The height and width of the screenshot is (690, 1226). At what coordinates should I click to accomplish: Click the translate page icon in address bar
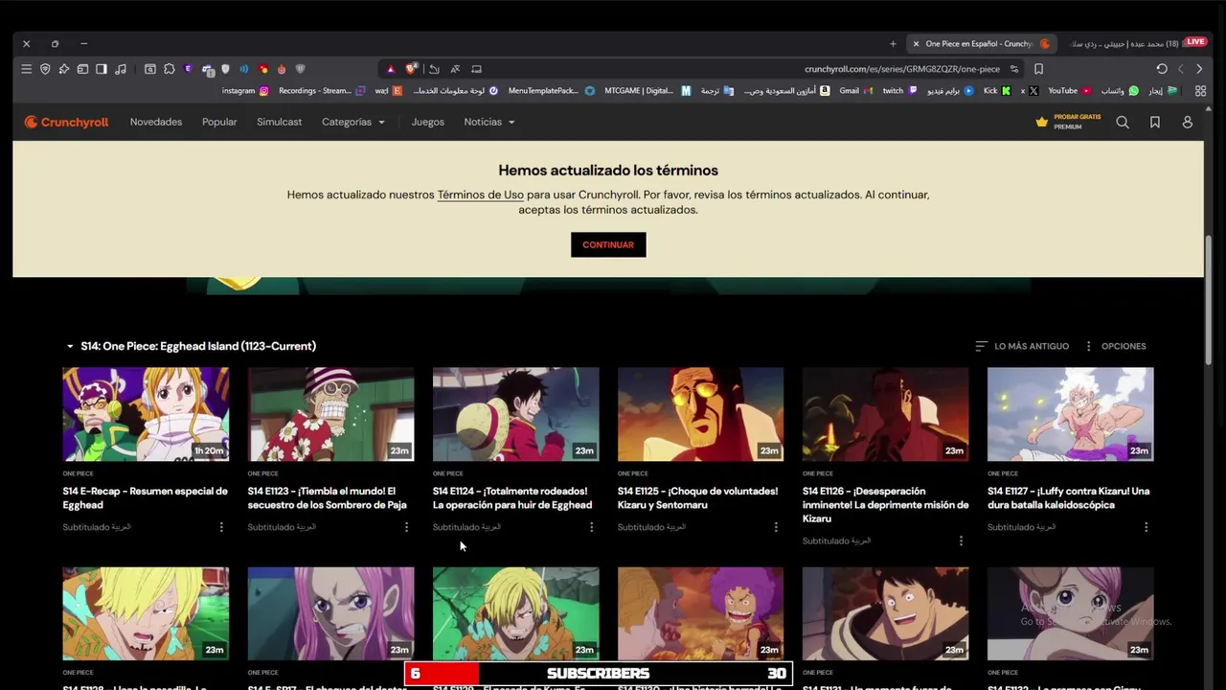tap(455, 69)
